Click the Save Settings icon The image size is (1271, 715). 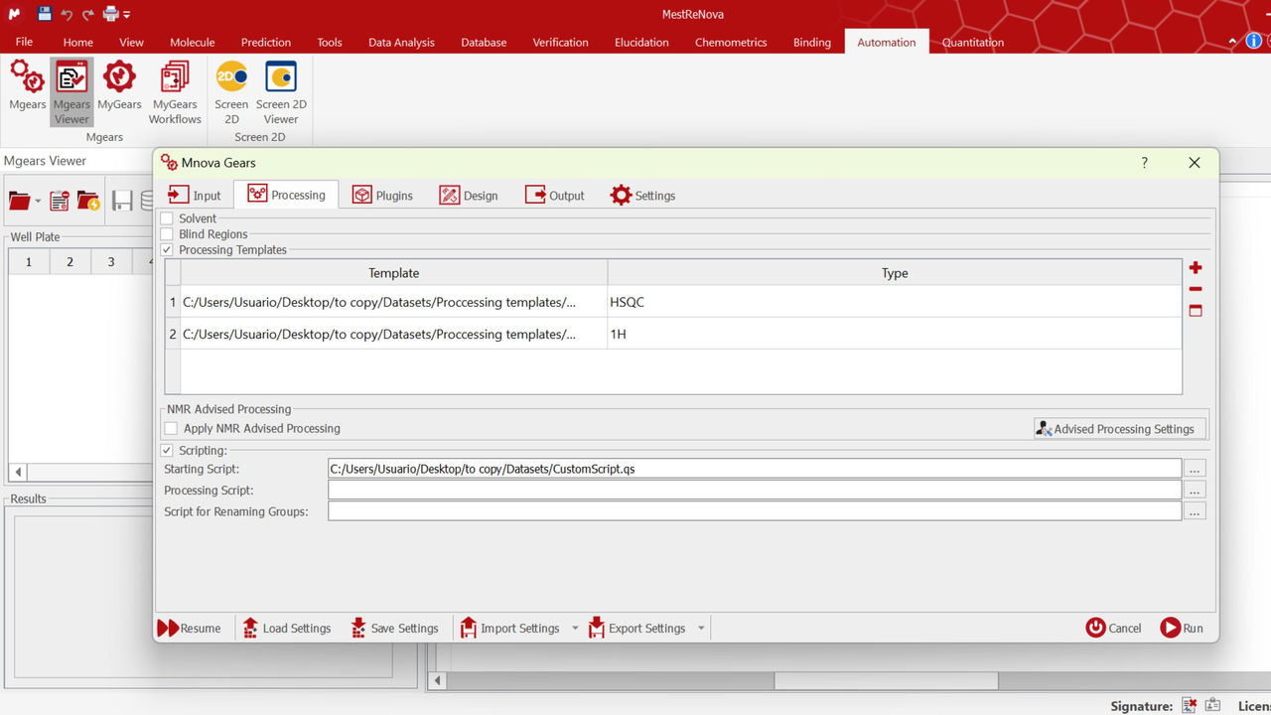tap(358, 628)
